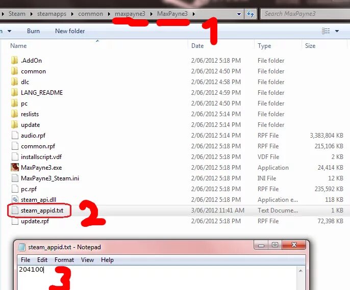The height and width of the screenshot is (290, 350).
Task: Select the update folder icon
Action: [14, 124]
